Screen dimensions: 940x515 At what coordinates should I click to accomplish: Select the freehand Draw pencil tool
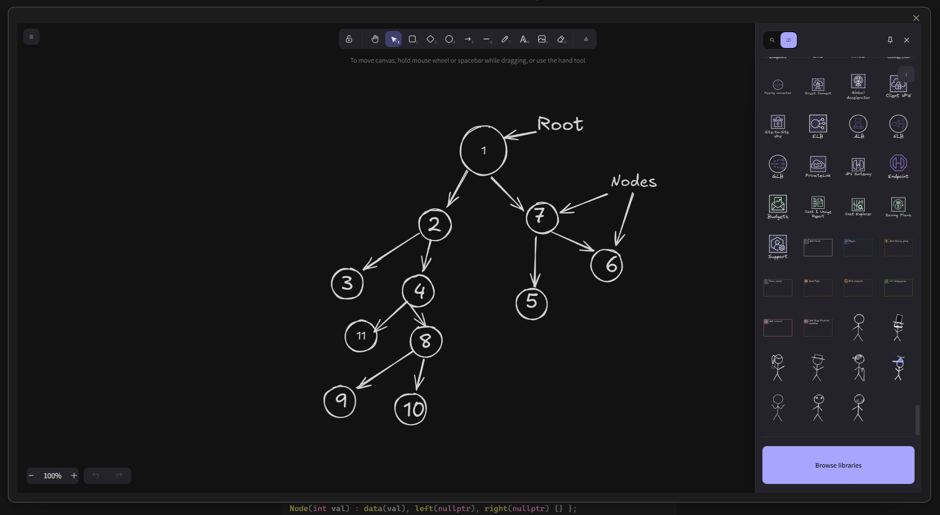pyautogui.click(x=505, y=39)
